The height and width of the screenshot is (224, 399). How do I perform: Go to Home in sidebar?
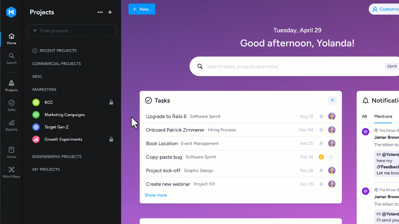pos(12,39)
